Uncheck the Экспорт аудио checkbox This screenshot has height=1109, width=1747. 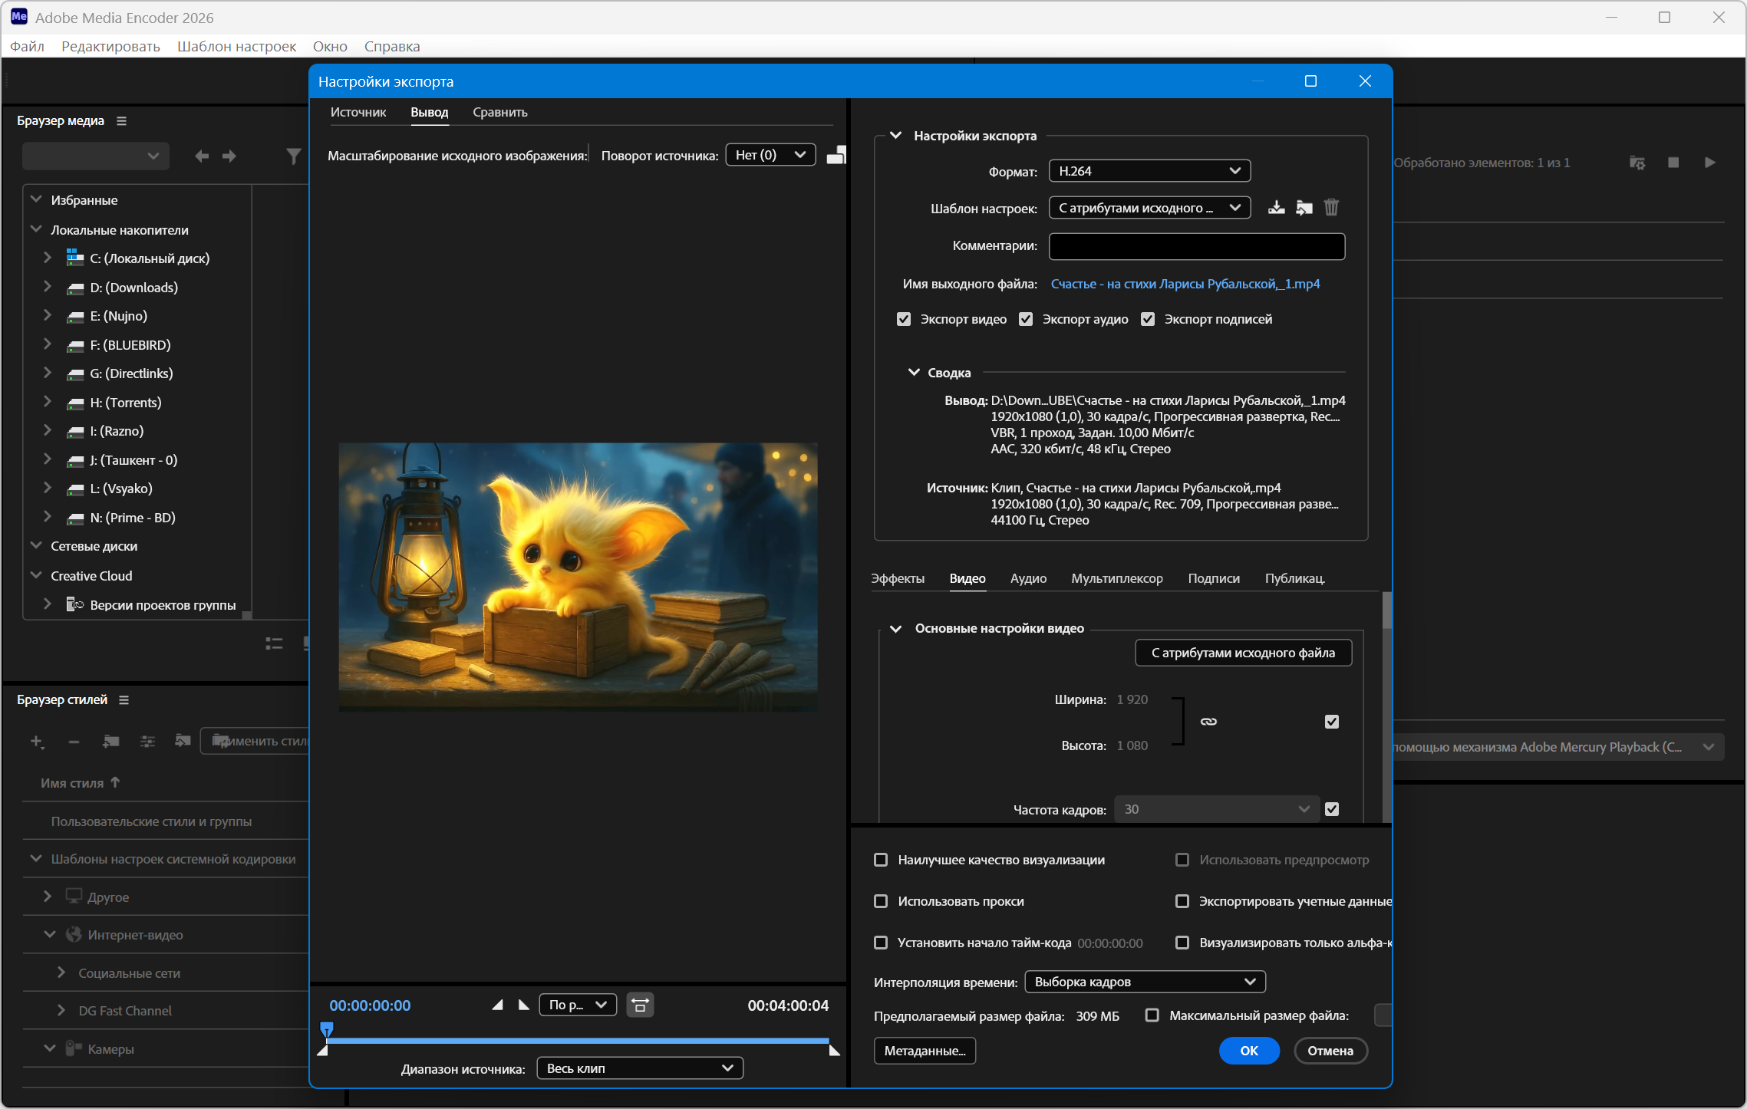1026,319
